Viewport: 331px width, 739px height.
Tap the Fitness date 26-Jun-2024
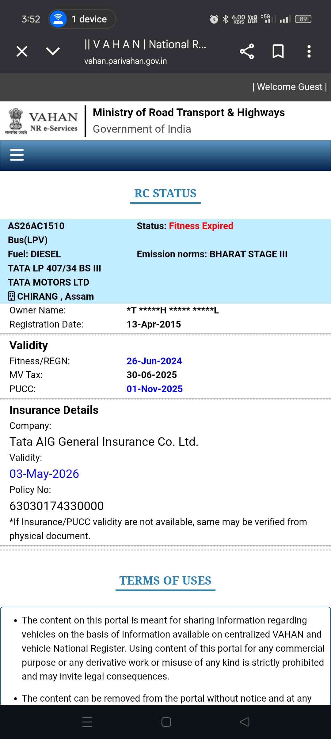point(154,361)
